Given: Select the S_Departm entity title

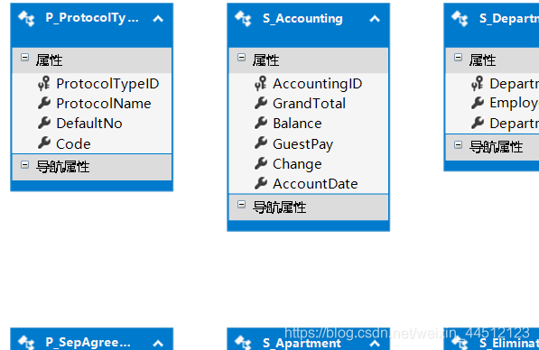Looking at the screenshot, I should [508, 19].
